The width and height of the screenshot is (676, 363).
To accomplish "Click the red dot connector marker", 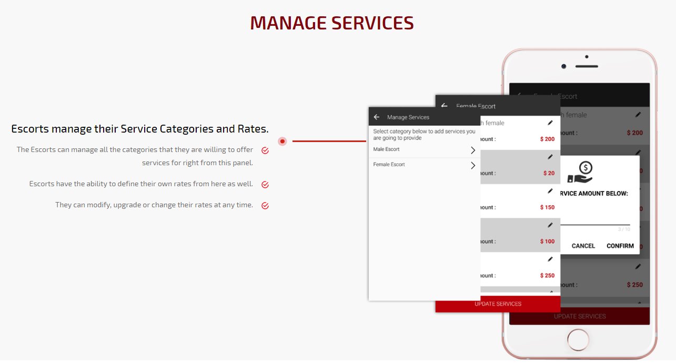I will point(282,141).
